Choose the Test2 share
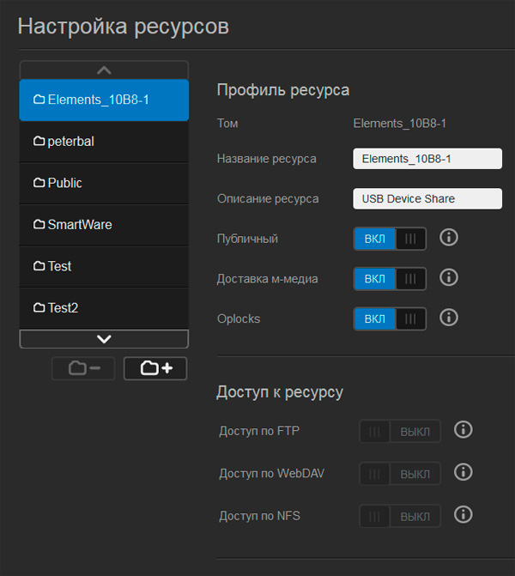This screenshot has height=576, width=515. pyautogui.click(x=104, y=307)
